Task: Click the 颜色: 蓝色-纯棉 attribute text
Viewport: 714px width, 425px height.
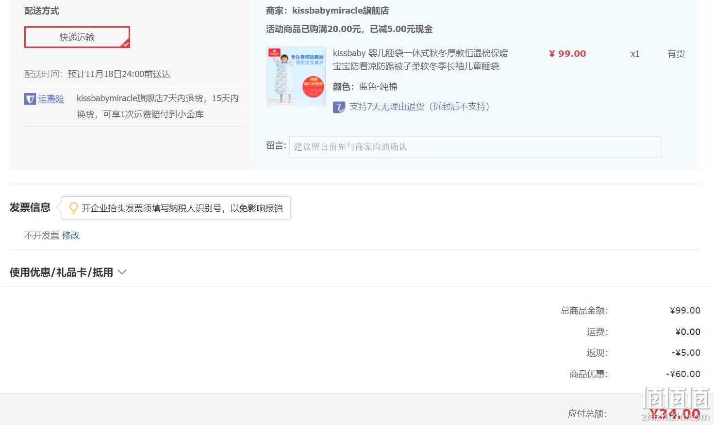Action: [365, 87]
